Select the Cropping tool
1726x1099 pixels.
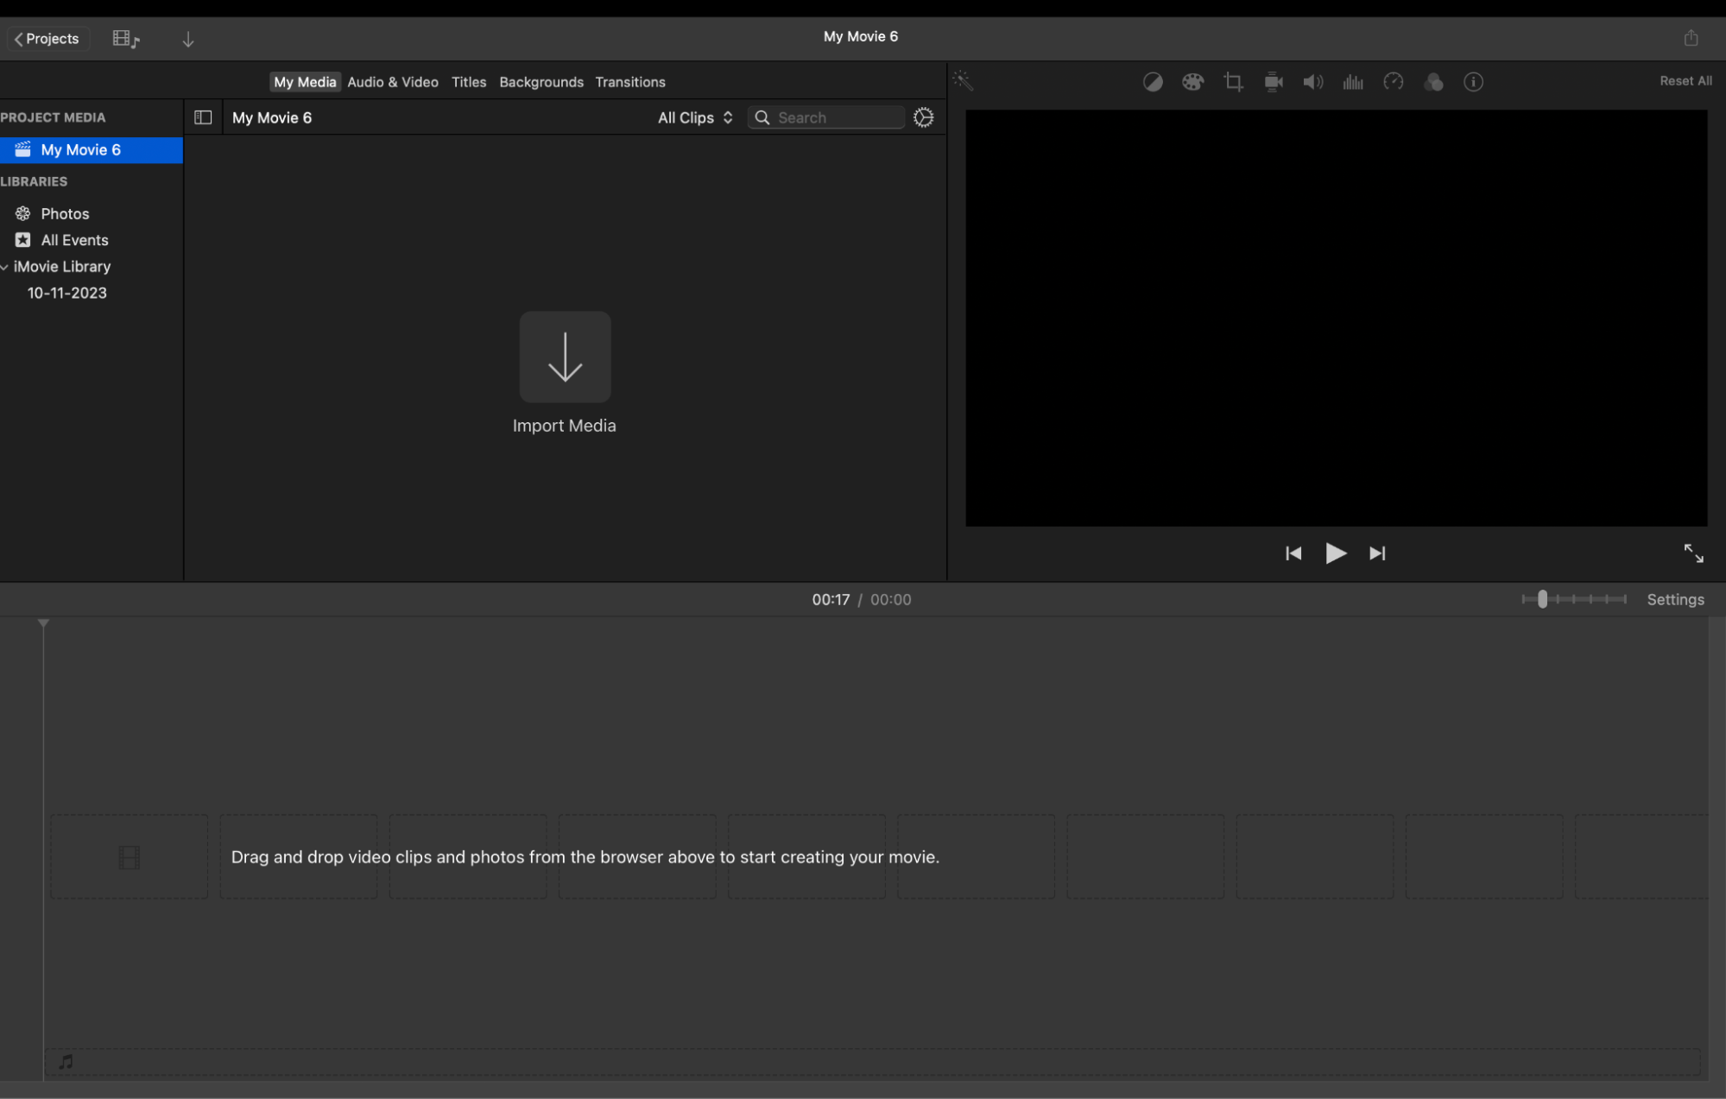pos(1232,81)
